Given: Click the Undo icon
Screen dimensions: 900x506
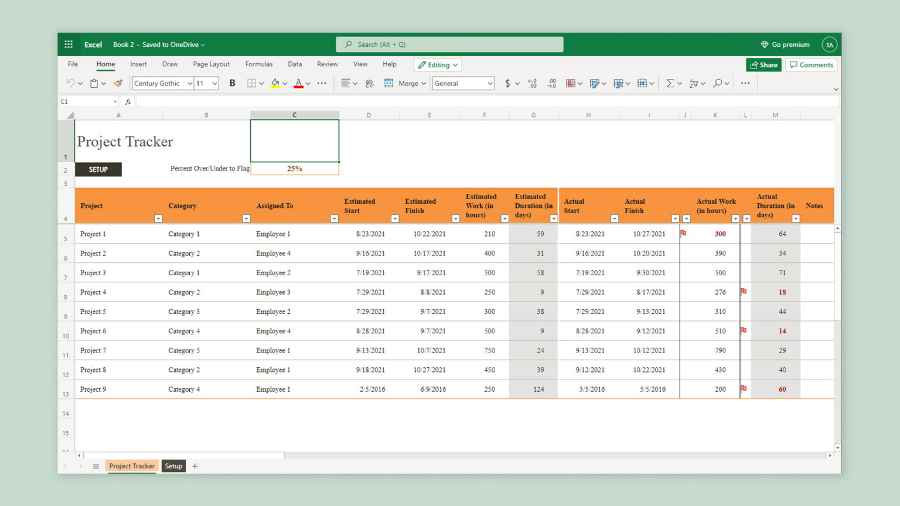Looking at the screenshot, I should 70,83.
